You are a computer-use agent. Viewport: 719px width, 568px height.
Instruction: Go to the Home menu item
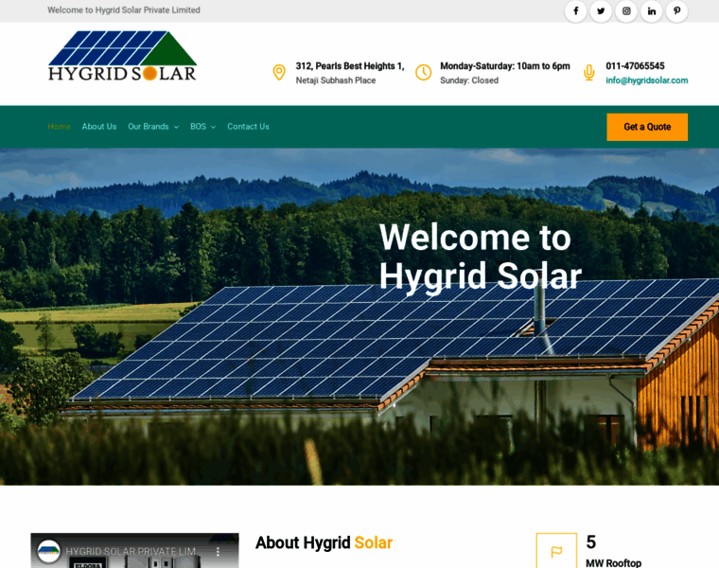[60, 127]
